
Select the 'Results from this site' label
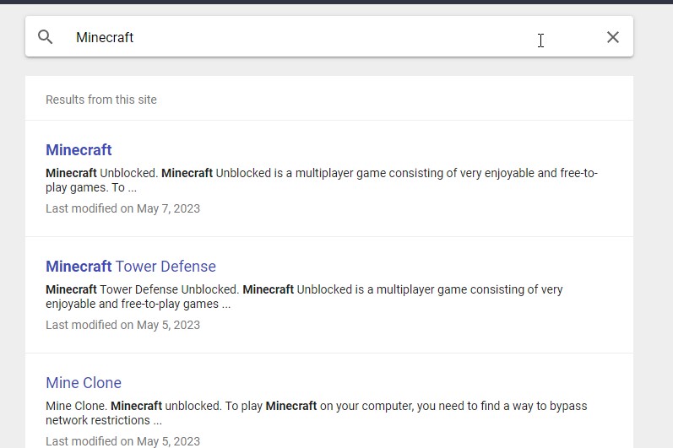pyautogui.click(x=101, y=100)
